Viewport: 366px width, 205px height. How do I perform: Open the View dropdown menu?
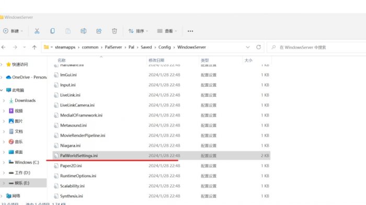click(167, 31)
